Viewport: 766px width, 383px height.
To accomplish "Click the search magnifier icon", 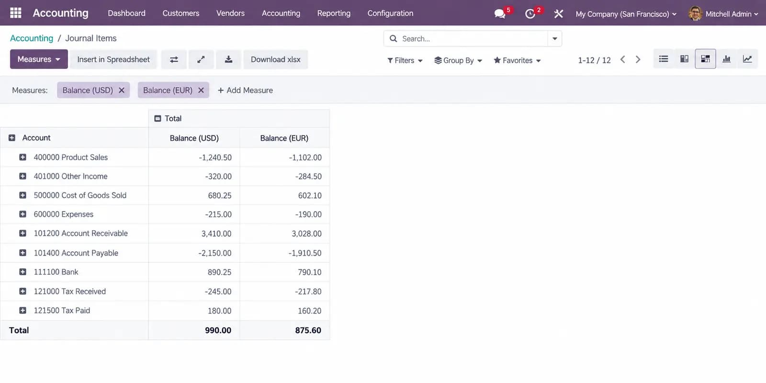I will [393, 38].
